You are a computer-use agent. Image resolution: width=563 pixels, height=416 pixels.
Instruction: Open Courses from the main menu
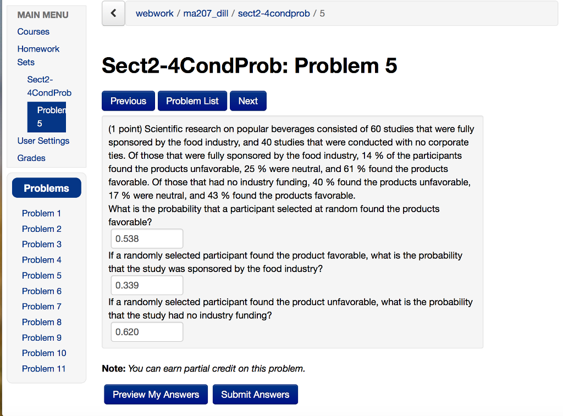(x=33, y=31)
